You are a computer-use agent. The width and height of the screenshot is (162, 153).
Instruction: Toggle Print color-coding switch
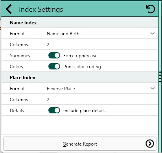[54, 66]
